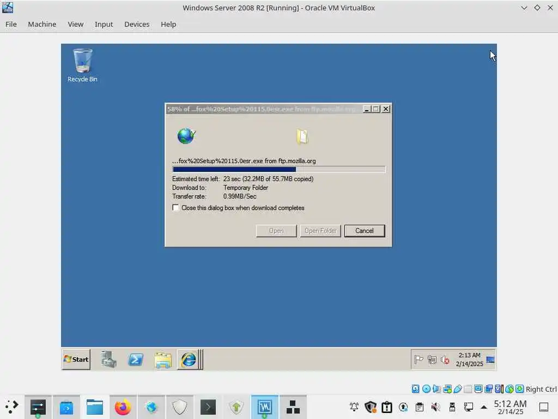
Task: Click the folder icon in download dialog
Action: 302,136
